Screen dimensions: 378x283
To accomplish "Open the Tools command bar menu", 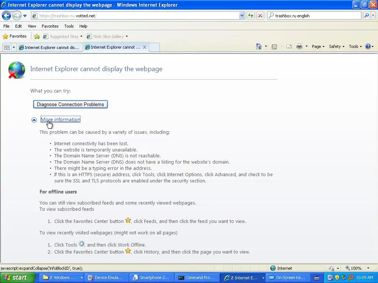I will point(355,46).
